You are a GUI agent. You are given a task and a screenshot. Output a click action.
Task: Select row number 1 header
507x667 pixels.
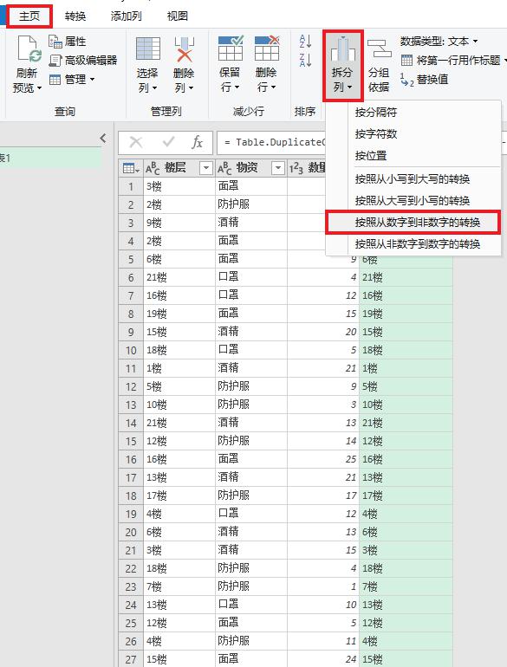pos(131,186)
